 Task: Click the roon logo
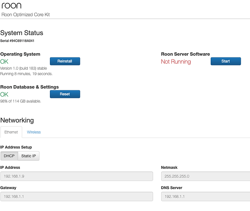(11, 6)
